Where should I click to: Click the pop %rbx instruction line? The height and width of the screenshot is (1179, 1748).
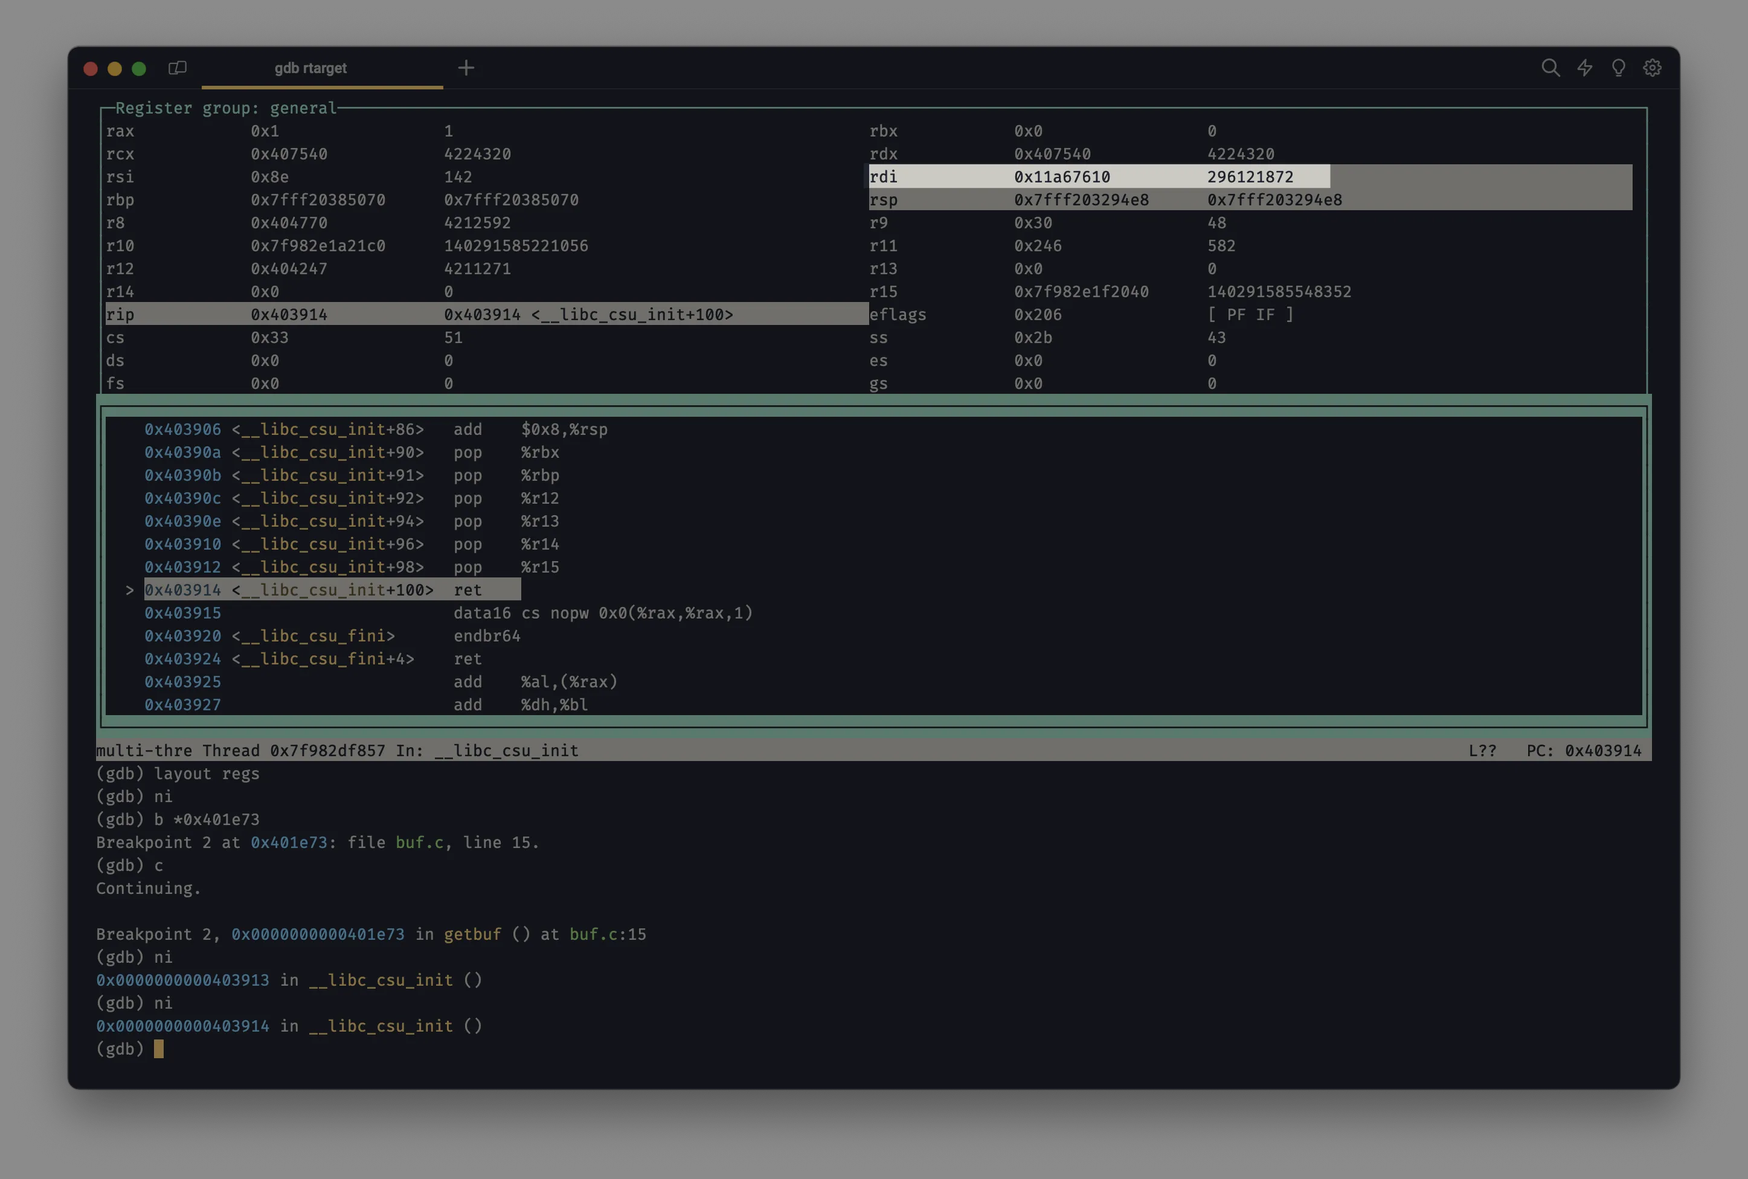tap(506, 452)
